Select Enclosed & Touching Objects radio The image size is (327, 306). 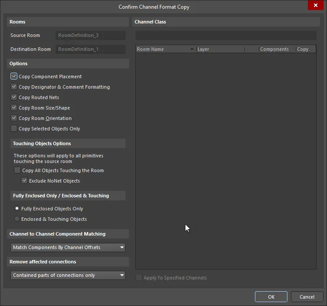17,219
